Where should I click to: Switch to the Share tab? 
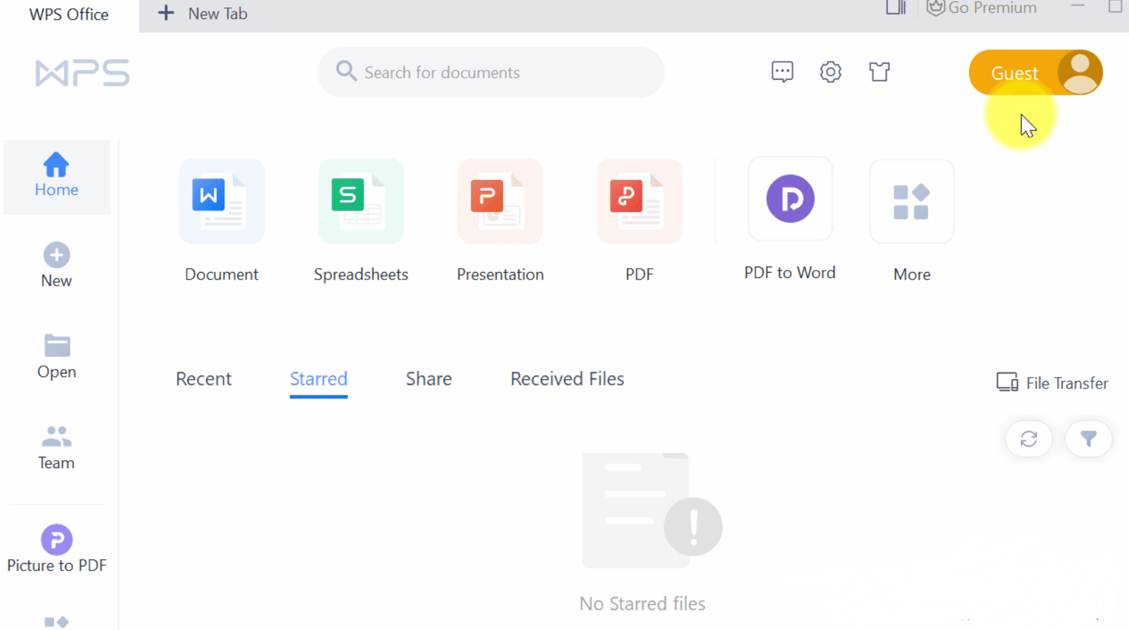[x=429, y=379]
